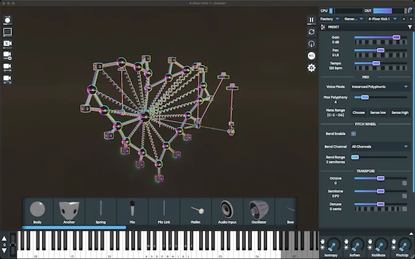This screenshot has width=415, height=259.
Task: Click upper small icon beside PitchUp knob
Action: [394, 241]
